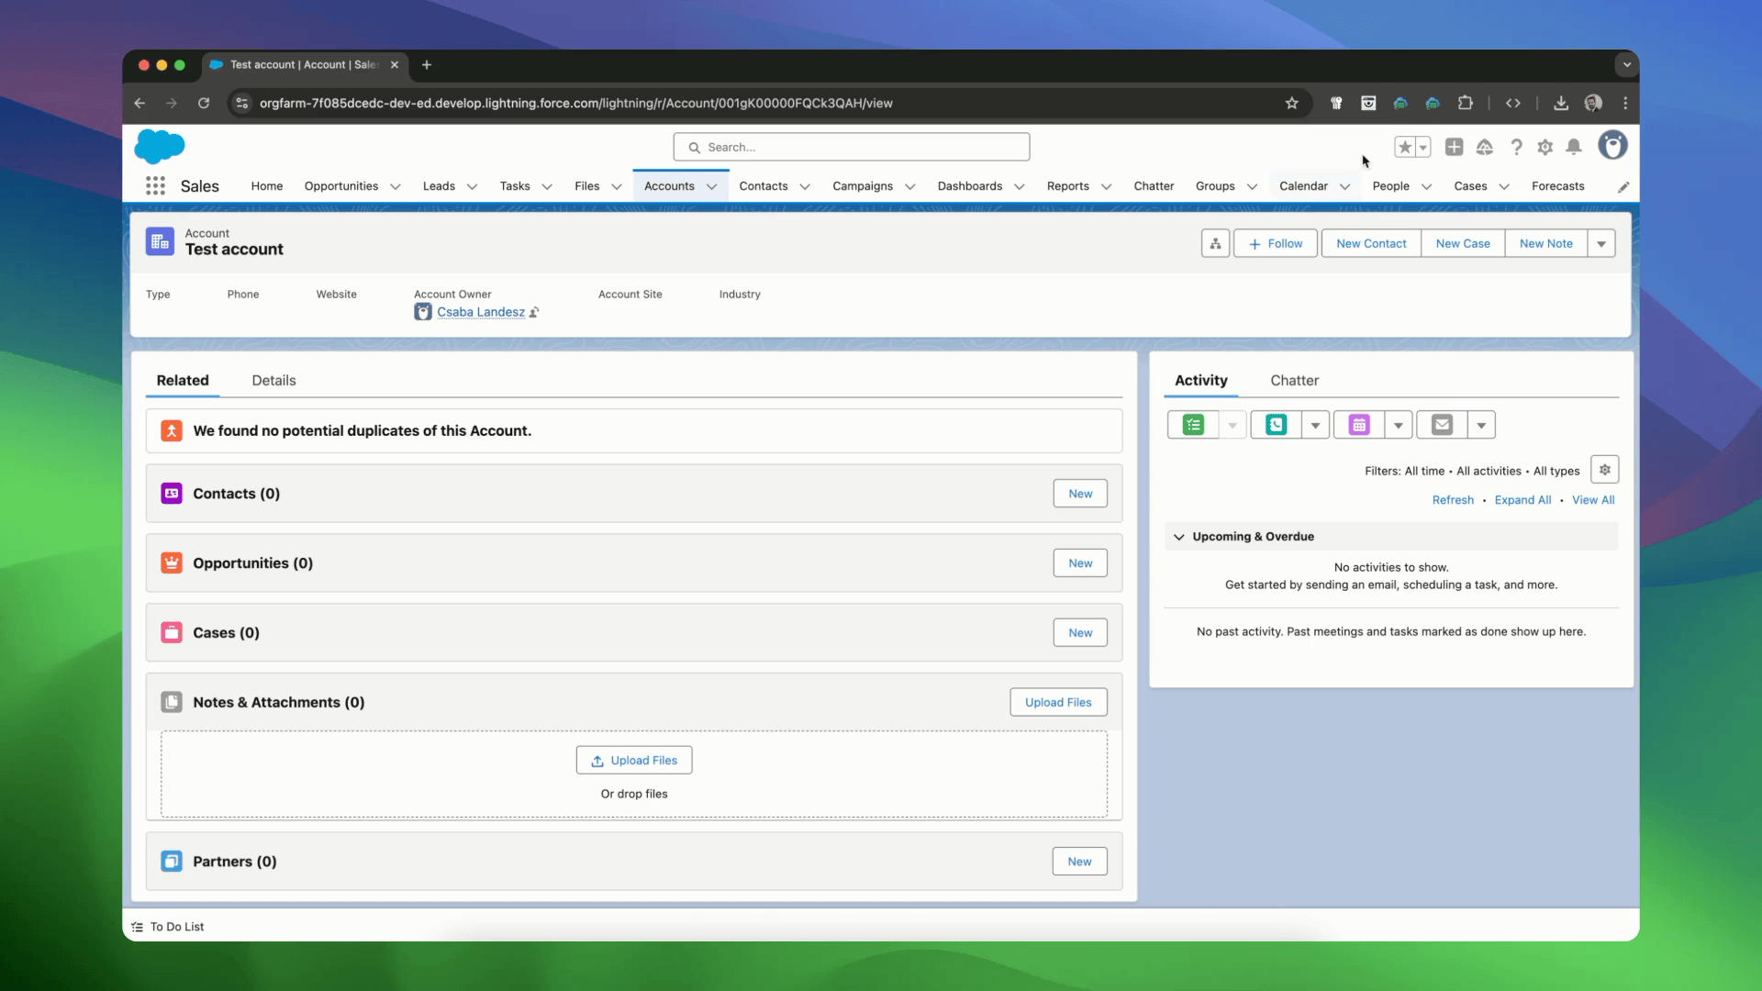Screen dimensions: 1762x991
Task: Click the change owner icon beside Csaba Landesz
Action: click(x=534, y=312)
